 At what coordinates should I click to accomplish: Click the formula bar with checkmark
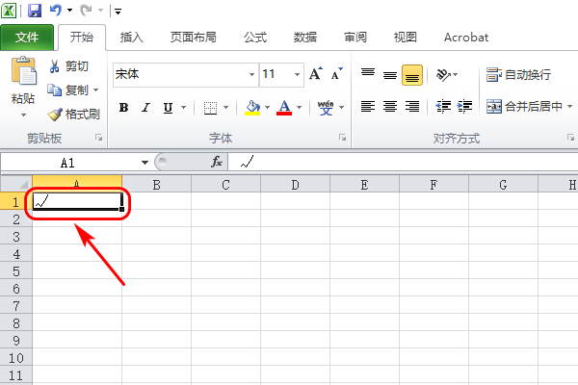[x=404, y=162]
